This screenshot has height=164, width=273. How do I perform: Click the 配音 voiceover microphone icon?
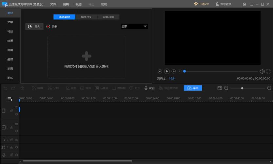146,88
